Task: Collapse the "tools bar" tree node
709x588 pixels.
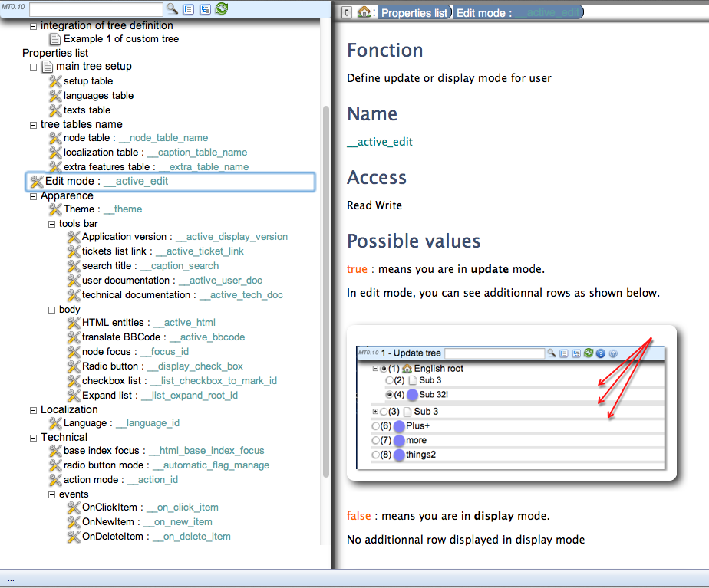Action: [x=51, y=223]
